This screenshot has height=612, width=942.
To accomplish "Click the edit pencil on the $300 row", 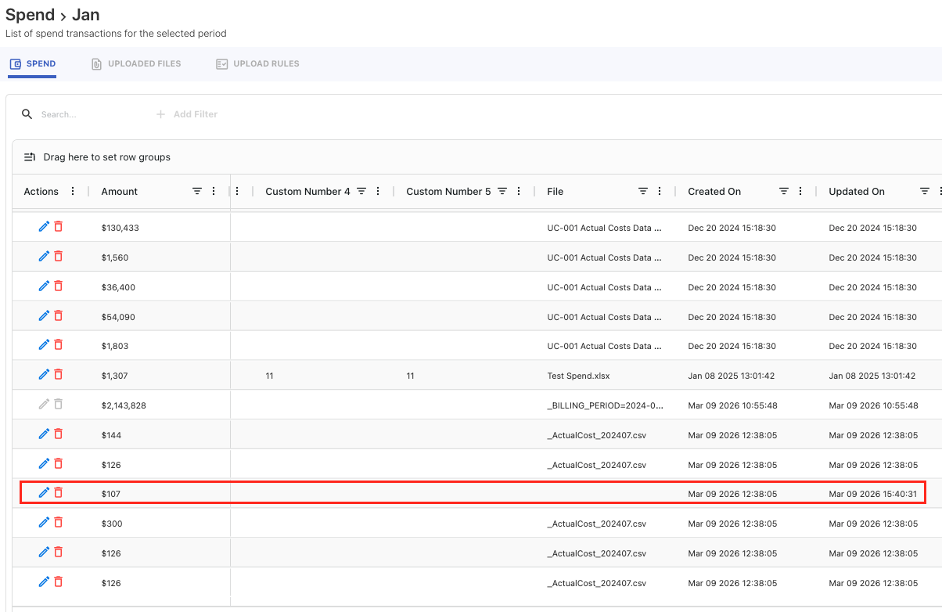I will tap(44, 523).
